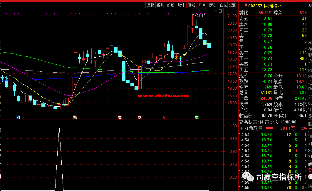Open the 统计 statistics tool

pyautogui.click(x=181, y=5)
